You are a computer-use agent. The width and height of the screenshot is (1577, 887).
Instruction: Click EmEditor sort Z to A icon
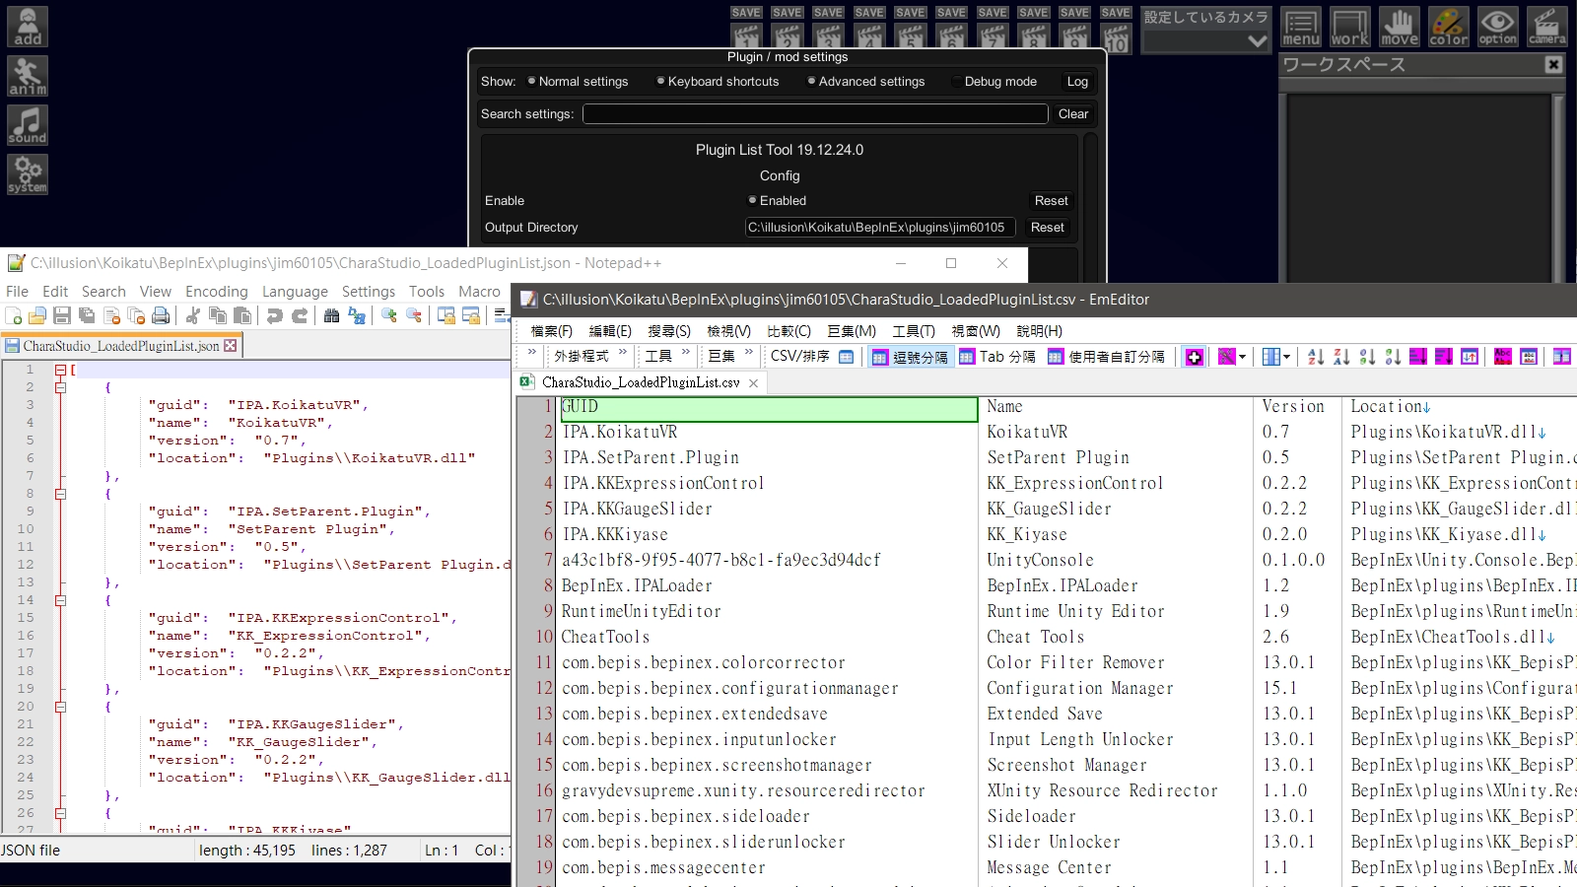click(x=1341, y=357)
